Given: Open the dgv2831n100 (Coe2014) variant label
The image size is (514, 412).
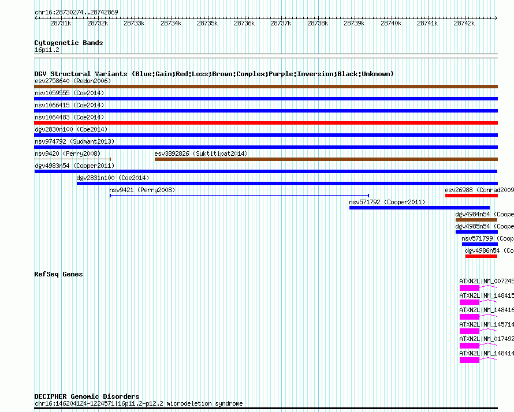Looking at the screenshot, I should pyautogui.click(x=113, y=178).
